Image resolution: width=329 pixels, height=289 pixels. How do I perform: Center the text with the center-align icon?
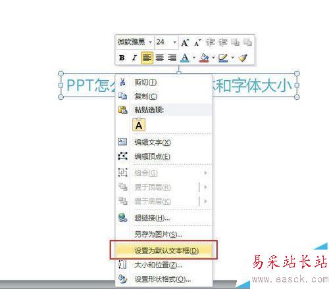159,58
